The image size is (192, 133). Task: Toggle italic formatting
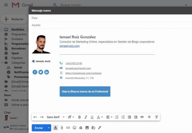(86, 117)
